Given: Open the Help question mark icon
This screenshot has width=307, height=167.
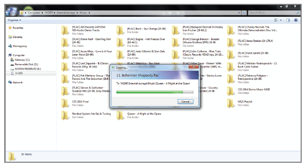Looking at the screenshot, I should [x=296, y=20].
